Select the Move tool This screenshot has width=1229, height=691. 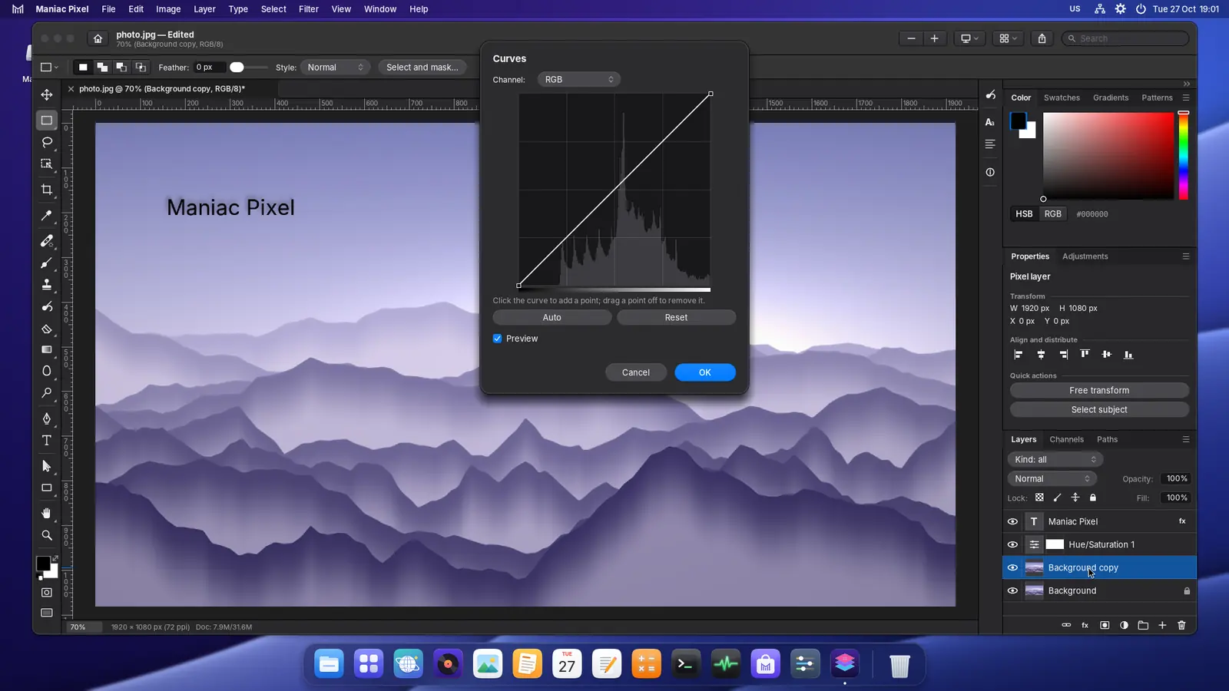pos(47,94)
